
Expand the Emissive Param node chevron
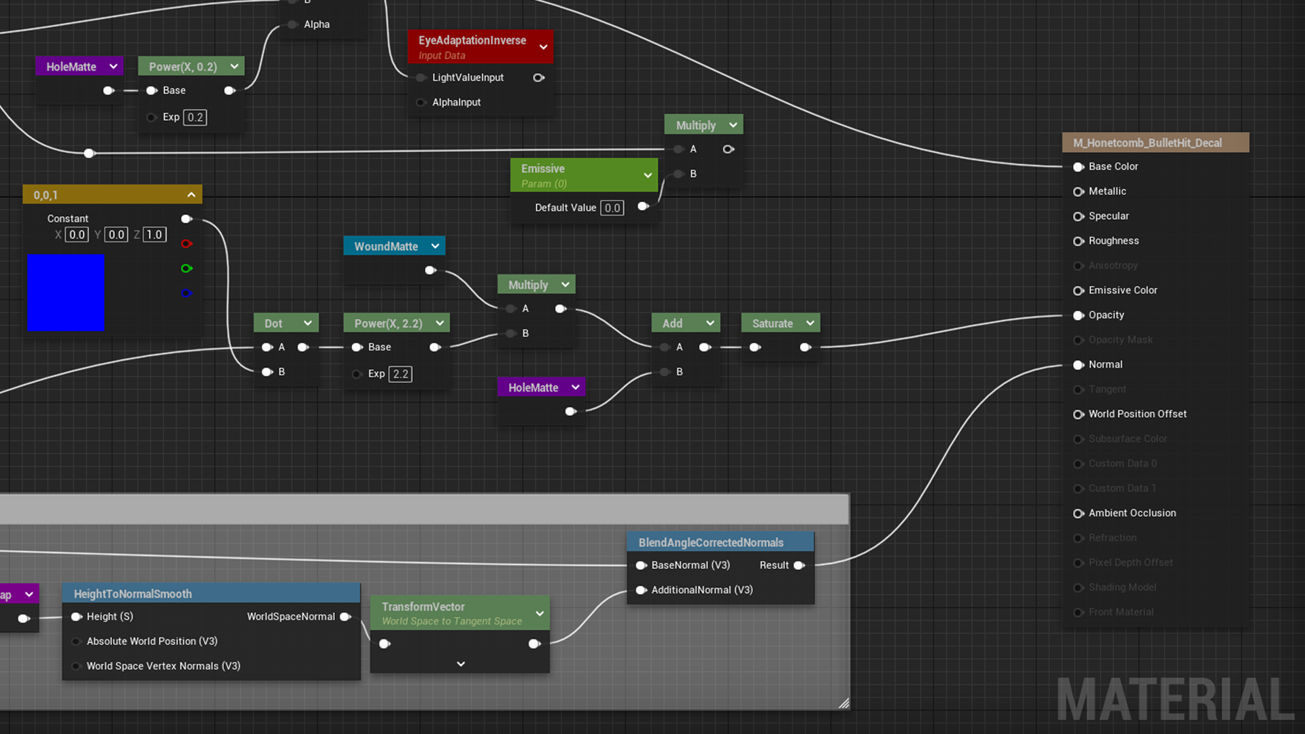pos(648,175)
